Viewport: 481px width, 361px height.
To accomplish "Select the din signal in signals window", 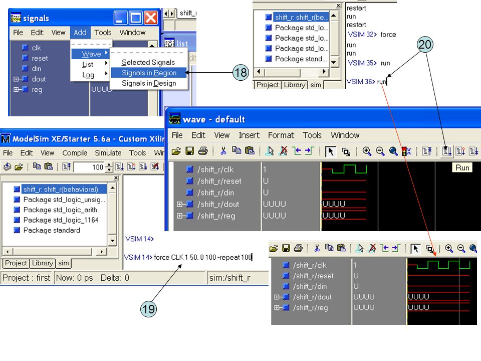I will (x=36, y=69).
